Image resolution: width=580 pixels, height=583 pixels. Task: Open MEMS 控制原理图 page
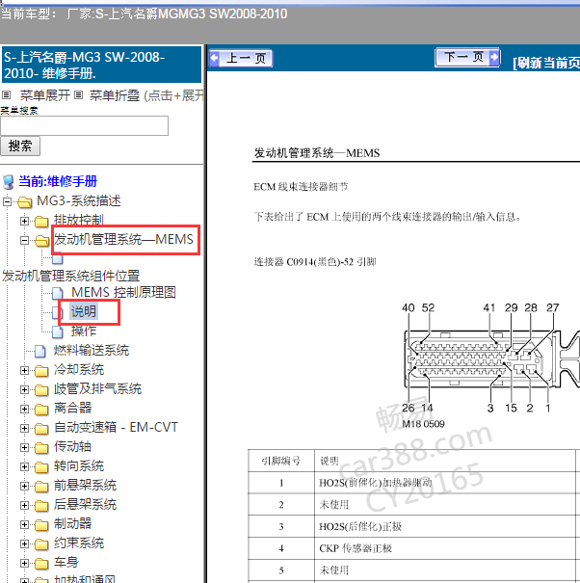tap(123, 292)
